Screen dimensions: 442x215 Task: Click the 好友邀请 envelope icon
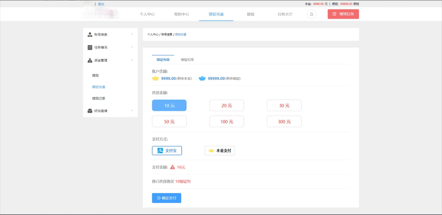point(90,111)
